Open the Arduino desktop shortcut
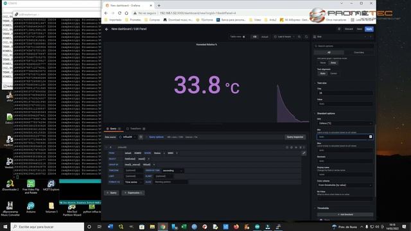Screen dimensions: 411x231 tap(31, 207)
